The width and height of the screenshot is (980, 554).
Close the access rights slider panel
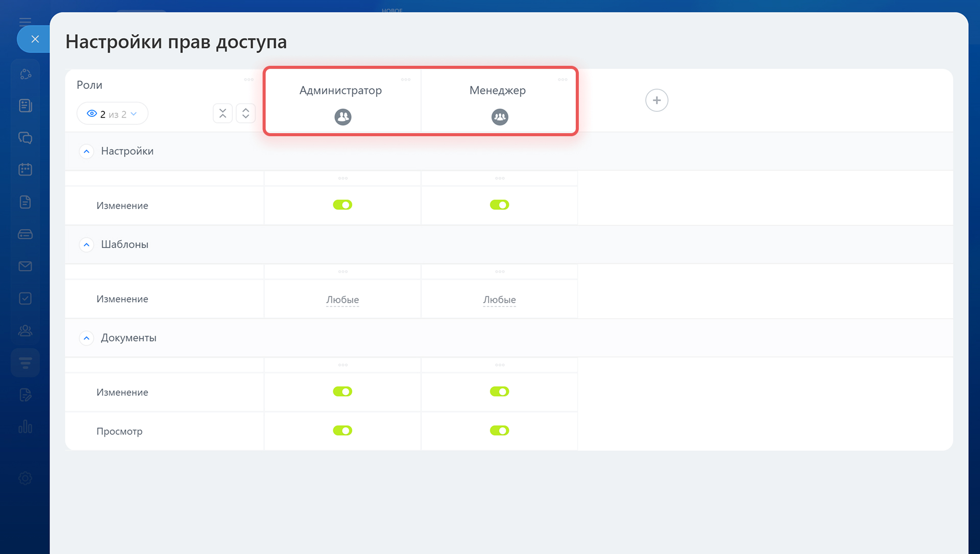tap(35, 39)
